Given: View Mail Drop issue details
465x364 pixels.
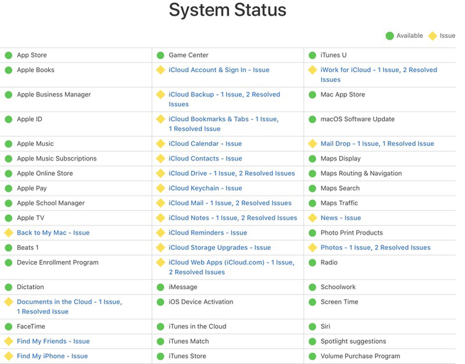Looking at the screenshot, I should [x=377, y=144].
